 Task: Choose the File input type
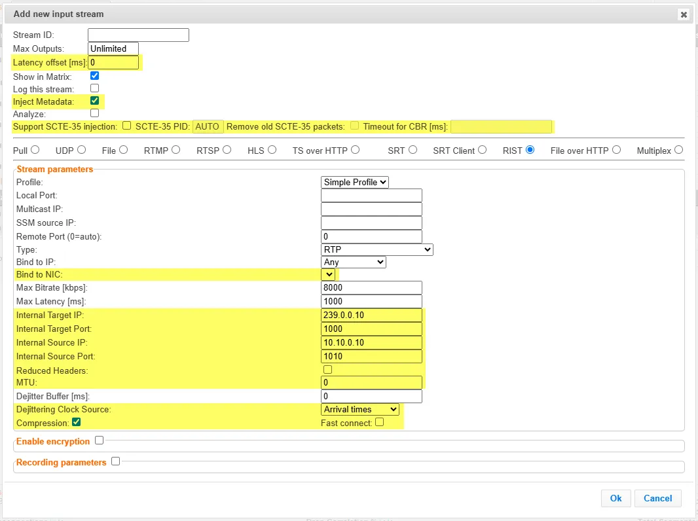tap(123, 150)
